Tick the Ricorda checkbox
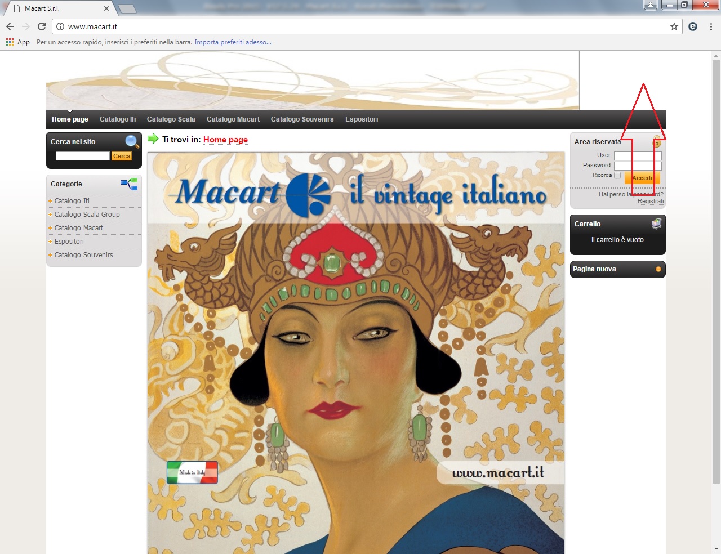The image size is (721, 554). 617,175
